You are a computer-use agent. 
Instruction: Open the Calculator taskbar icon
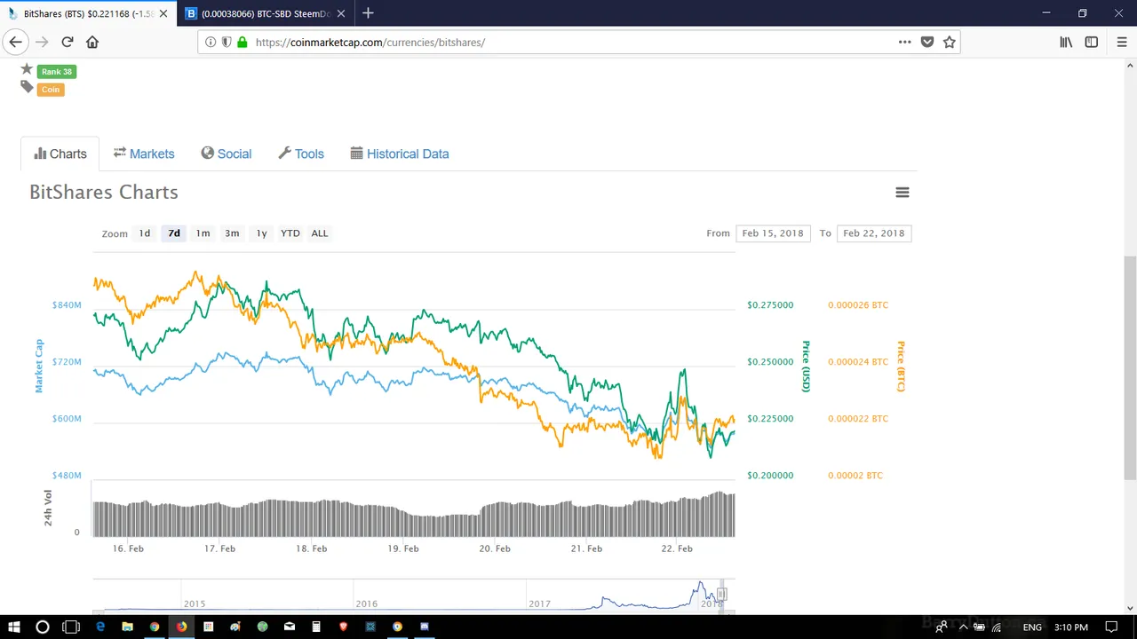[316, 627]
